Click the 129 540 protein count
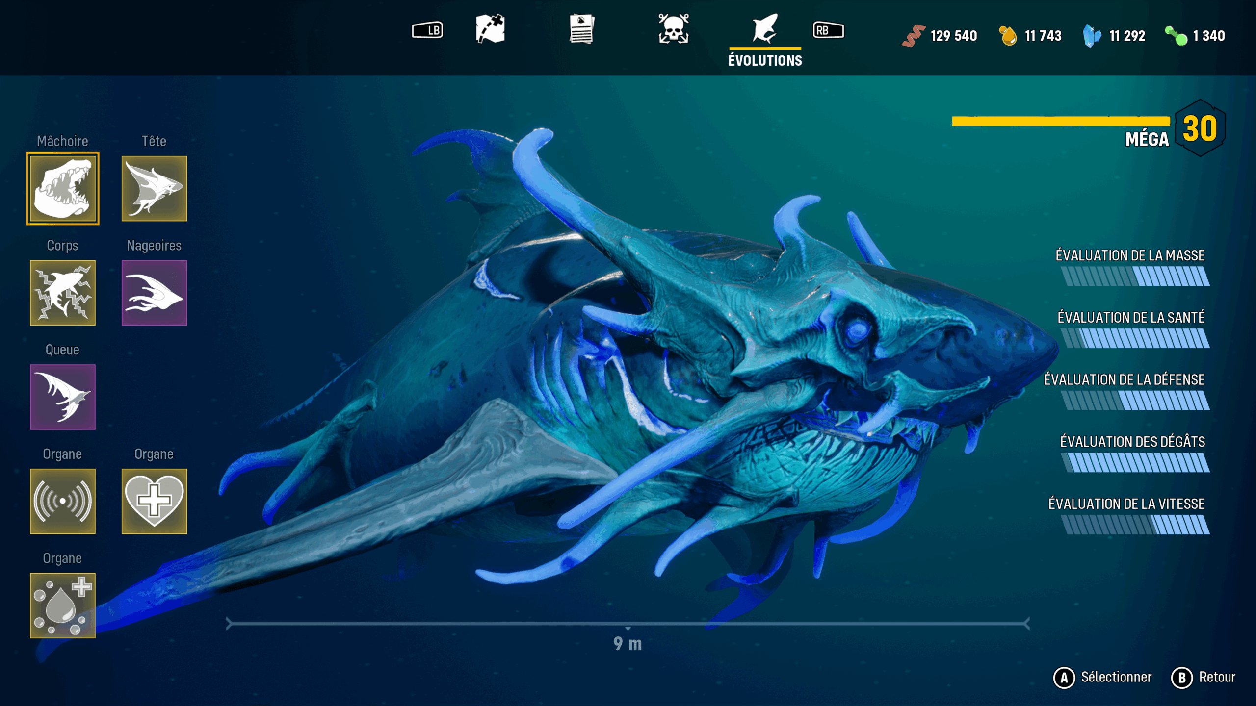The image size is (1256, 706). pyautogui.click(x=954, y=36)
